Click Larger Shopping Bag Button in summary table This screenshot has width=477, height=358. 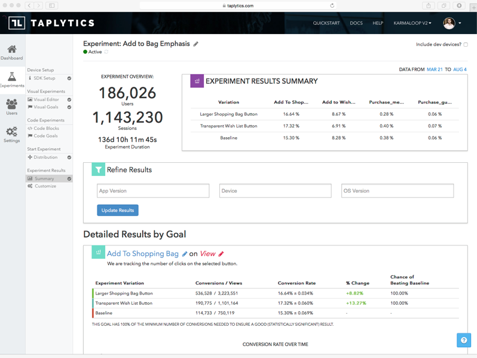(x=228, y=114)
